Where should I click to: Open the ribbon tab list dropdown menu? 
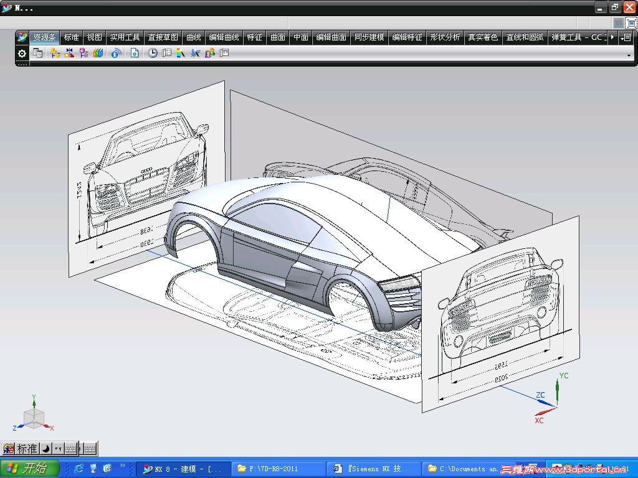click(x=627, y=37)
